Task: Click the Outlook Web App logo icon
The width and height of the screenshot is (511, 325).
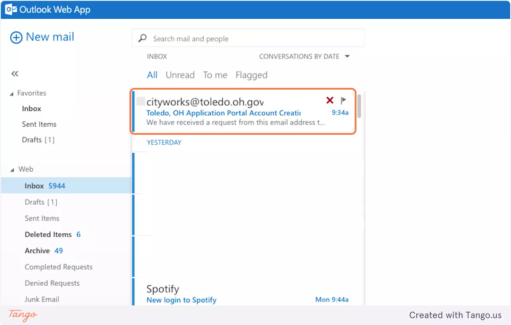Action: (x=11, y=9)
